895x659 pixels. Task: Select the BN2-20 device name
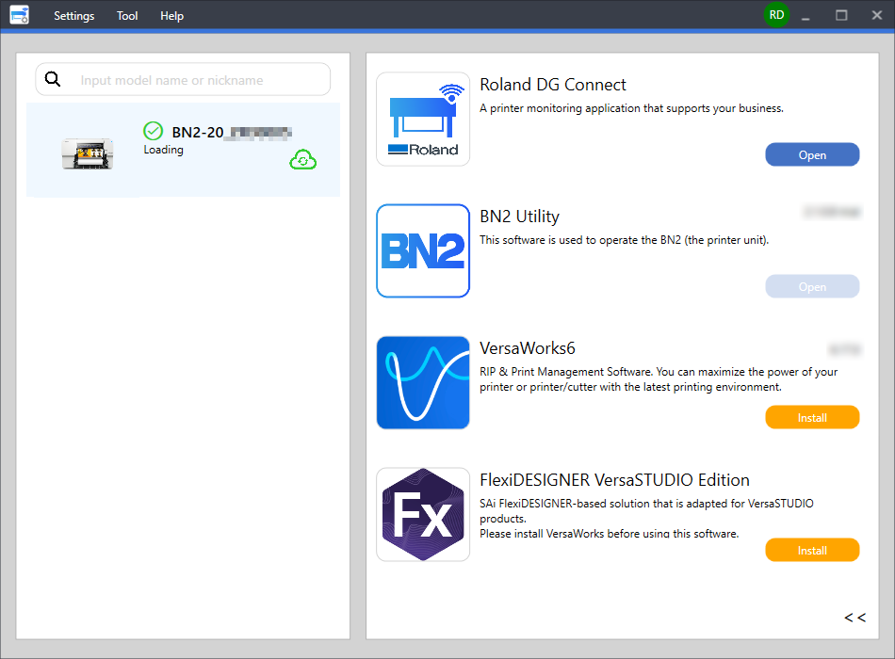click(x=232, y=133)
